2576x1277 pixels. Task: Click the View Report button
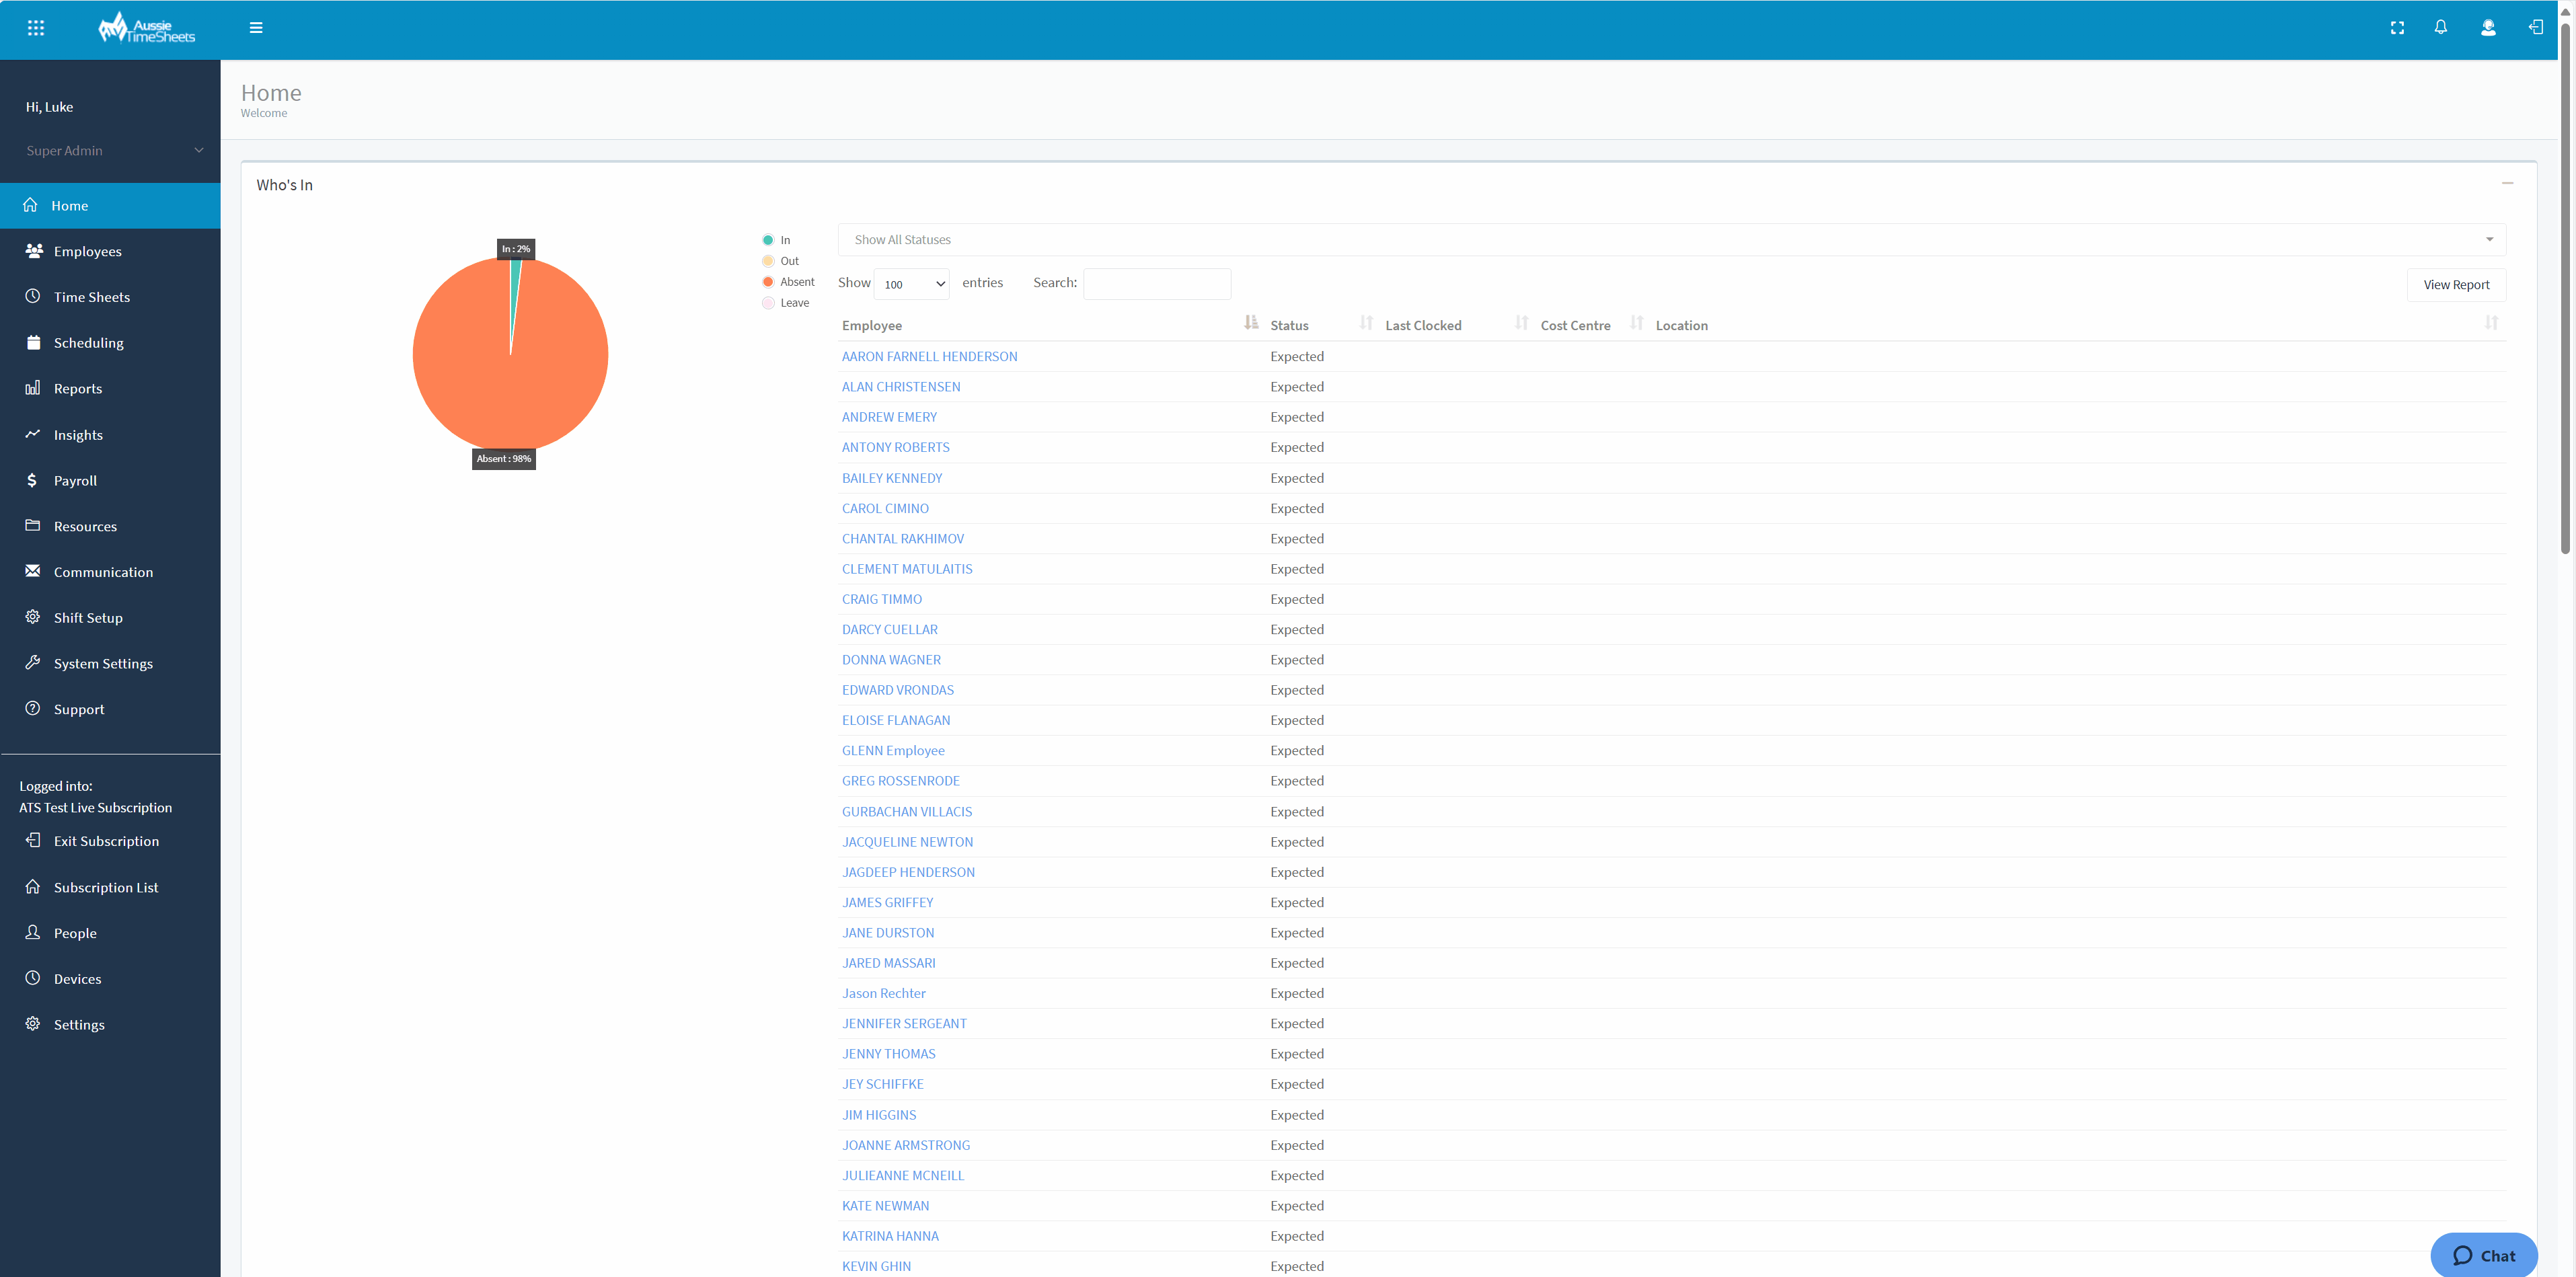[x=2456, y=284]
